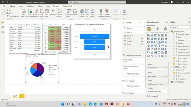
Task: Pick the R script visual icon
Action: tap(166, 49)
